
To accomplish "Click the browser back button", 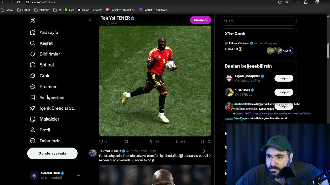I will point(3,2).
